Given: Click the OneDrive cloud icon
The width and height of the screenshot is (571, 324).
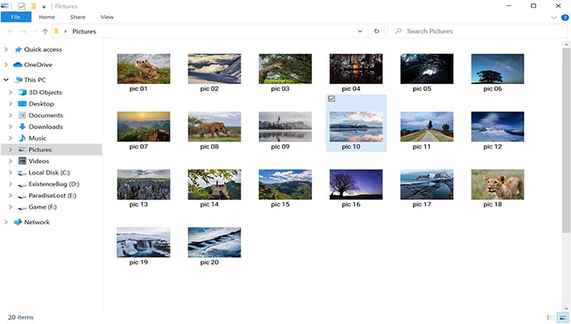Looking at the screenshot, I should 17,65.
